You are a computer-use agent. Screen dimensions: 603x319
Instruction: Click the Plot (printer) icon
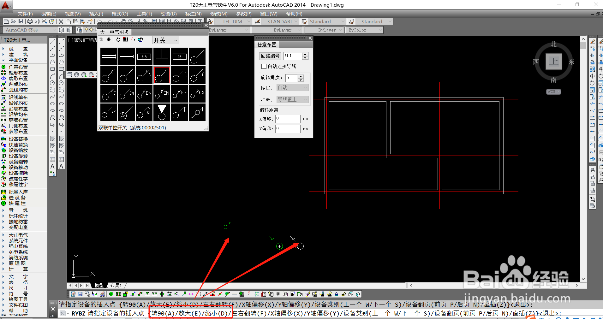pyautogui.click(x=30, y=21)
